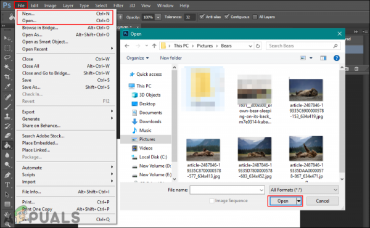Viewport: 370px width, 228px height.
Task: Enable the All Layers checkbox
Action: pyautogui.click(x=255, y=17)
